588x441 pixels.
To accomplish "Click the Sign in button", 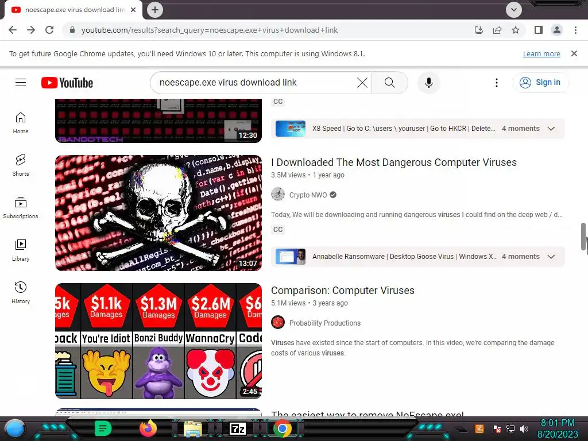I will (x=541, y=83).
